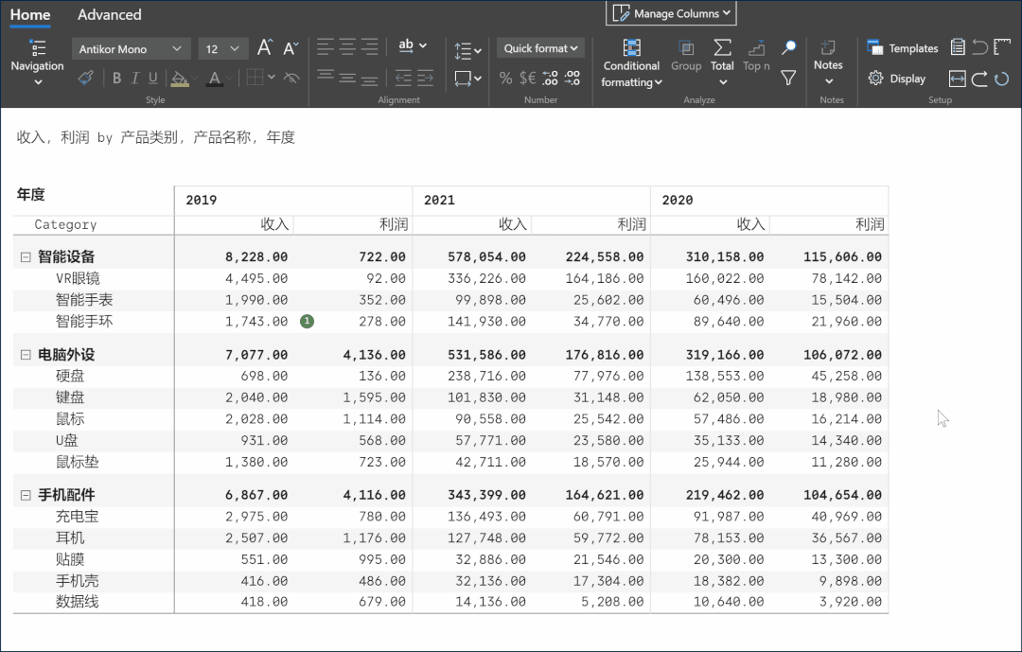Screen dimensions: 1022x652
Task: Increase decimal places
Action: click(x=550, y=79)
